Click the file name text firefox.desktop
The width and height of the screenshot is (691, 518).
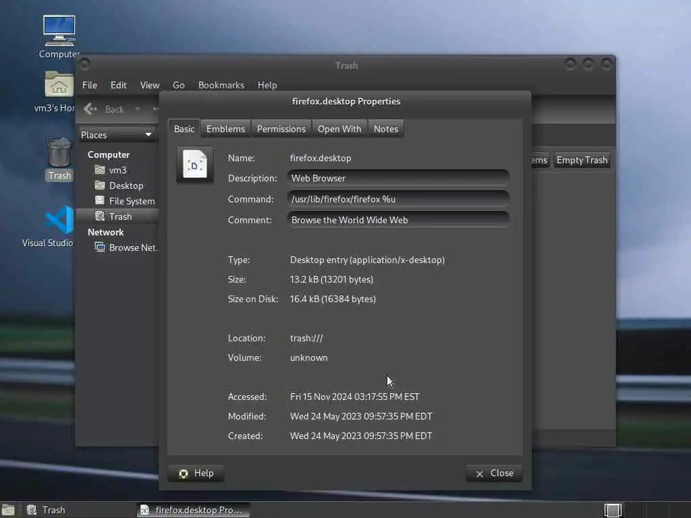tap(321, 158)
